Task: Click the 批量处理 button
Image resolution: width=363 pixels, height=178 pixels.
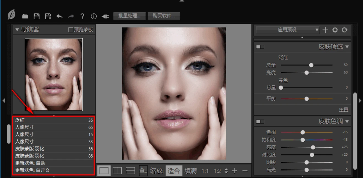Action: point(129,16)
